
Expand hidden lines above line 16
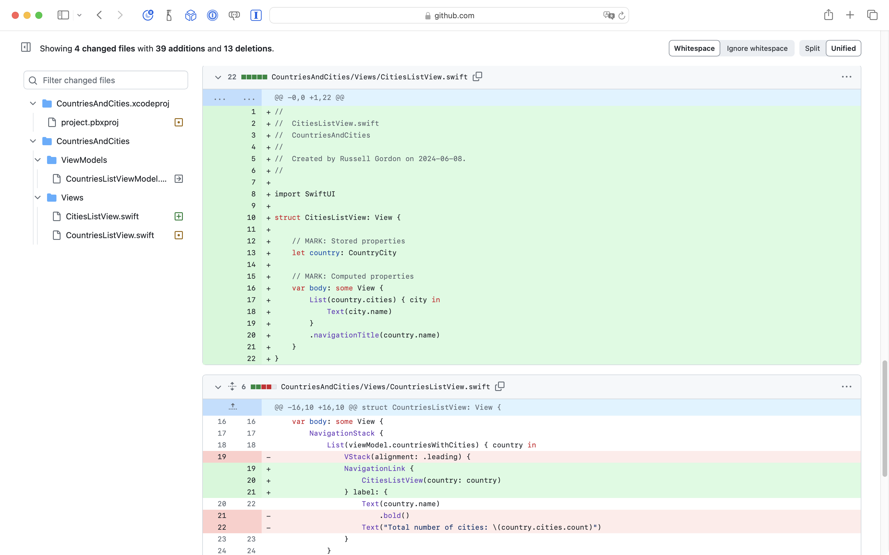(x=232, y=407)
